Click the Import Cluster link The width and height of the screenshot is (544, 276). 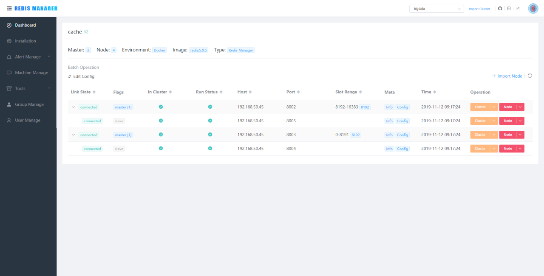[479, 9]
